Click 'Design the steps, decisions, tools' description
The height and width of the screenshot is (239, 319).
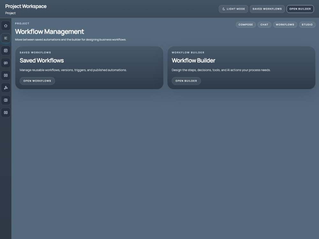click(x=221, y=70)
